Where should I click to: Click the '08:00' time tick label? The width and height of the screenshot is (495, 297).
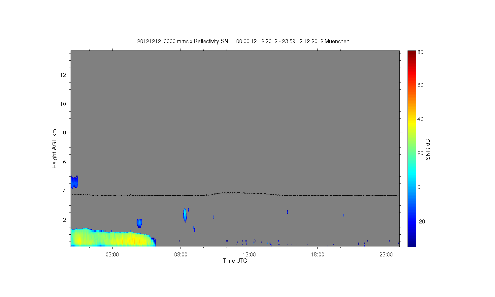point(181,255)
